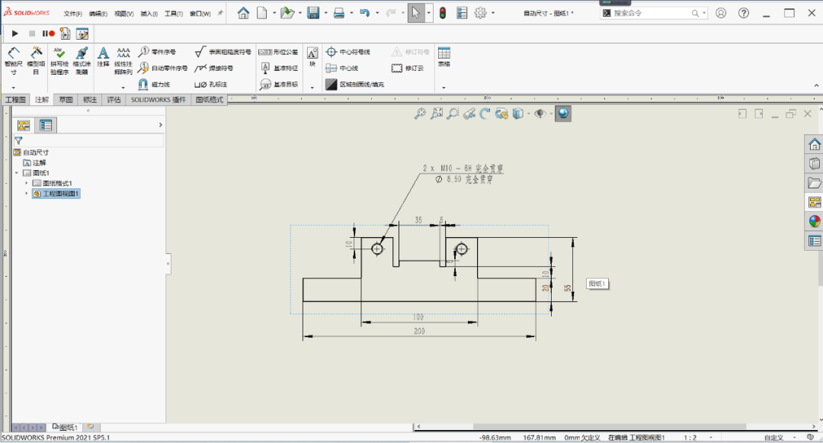Add a Datum Target (基准目标)

[x=279, y=84]
